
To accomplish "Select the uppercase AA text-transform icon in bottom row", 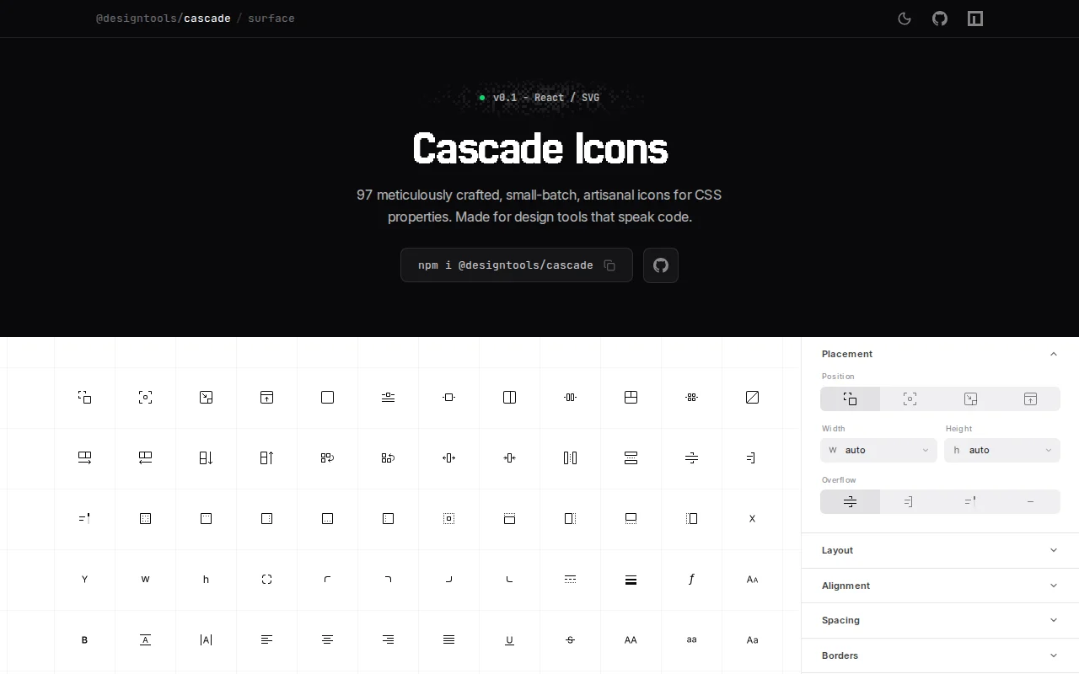I will coord(631,639).
